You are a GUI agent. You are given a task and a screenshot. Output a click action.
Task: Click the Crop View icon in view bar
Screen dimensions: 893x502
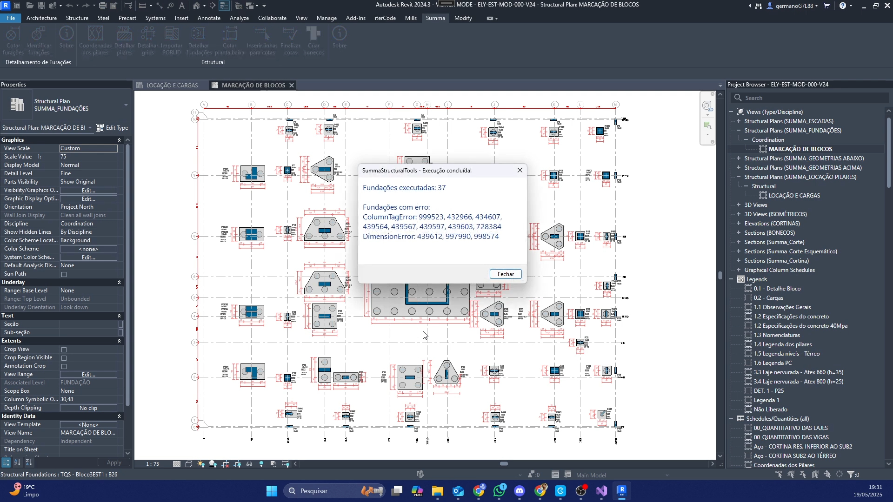click(x=226, y=464)
